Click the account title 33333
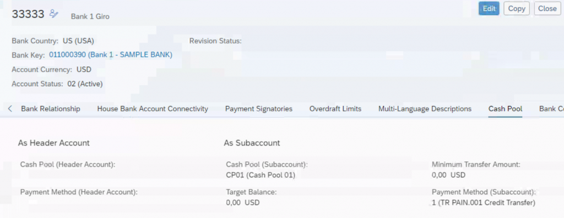Image resolution: width=564 pixels, height=218 pixels. click(28, 14)
